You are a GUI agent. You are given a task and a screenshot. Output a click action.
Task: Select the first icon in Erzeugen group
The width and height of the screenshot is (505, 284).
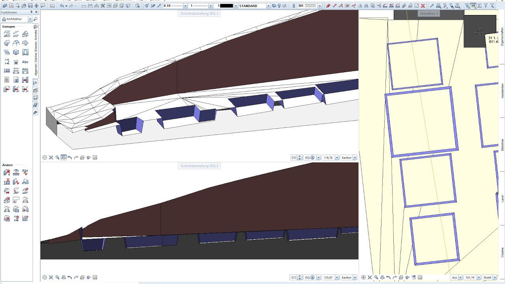(7, 34)
